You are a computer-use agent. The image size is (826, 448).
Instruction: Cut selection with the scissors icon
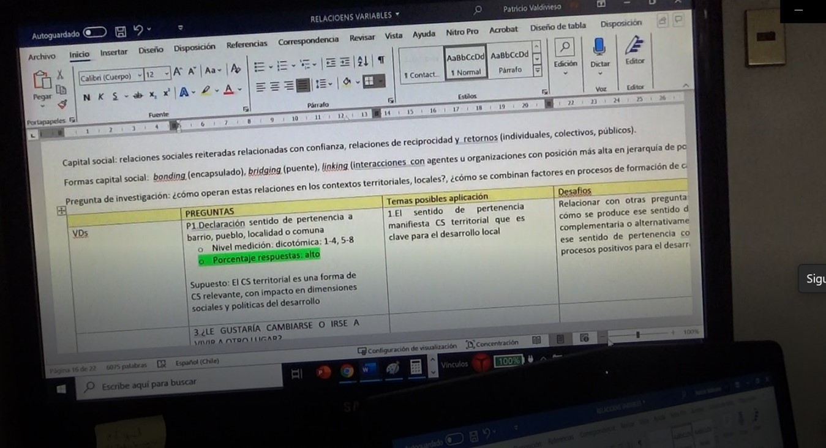pos(60,75)
